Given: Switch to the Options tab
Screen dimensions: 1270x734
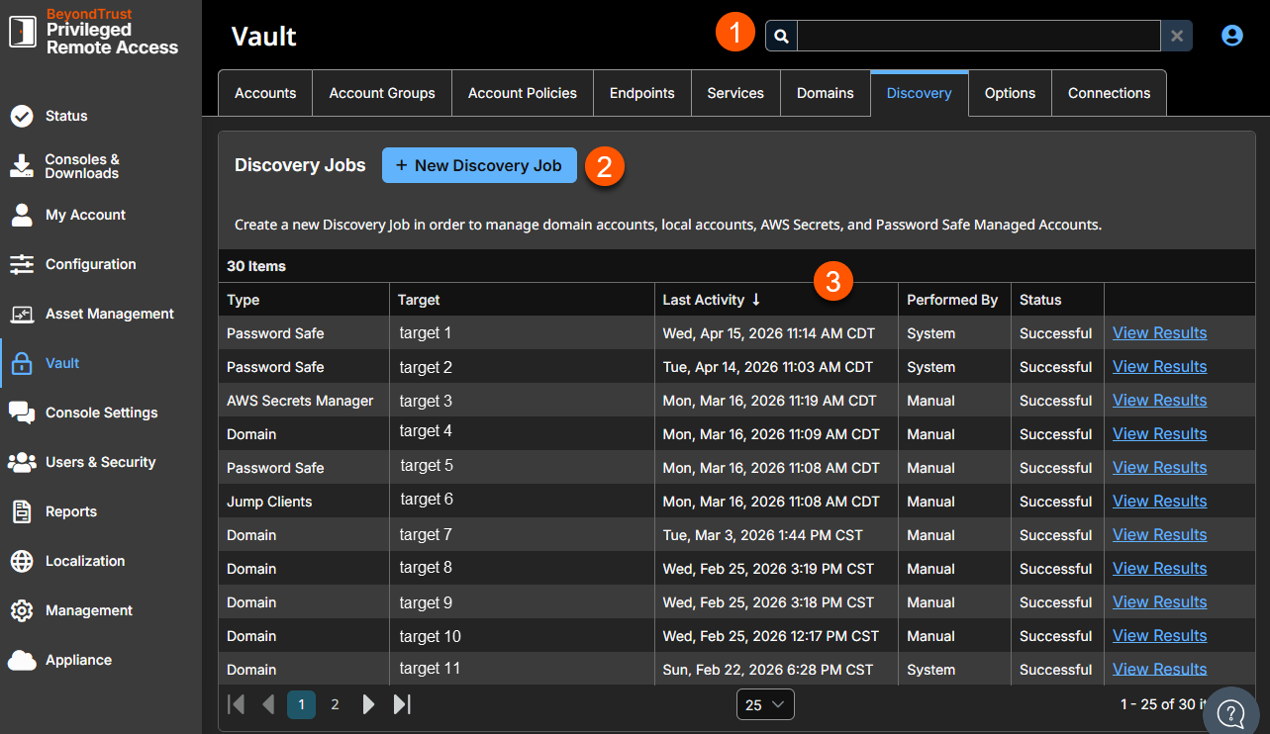Looking at the screenshot, I should 1010,92.
